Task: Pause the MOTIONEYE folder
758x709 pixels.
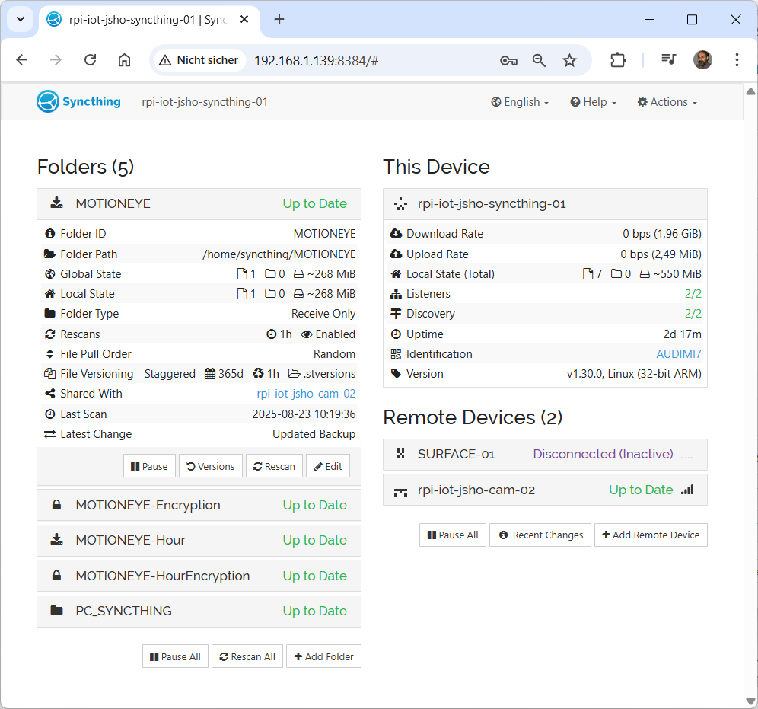Action: 149,466
